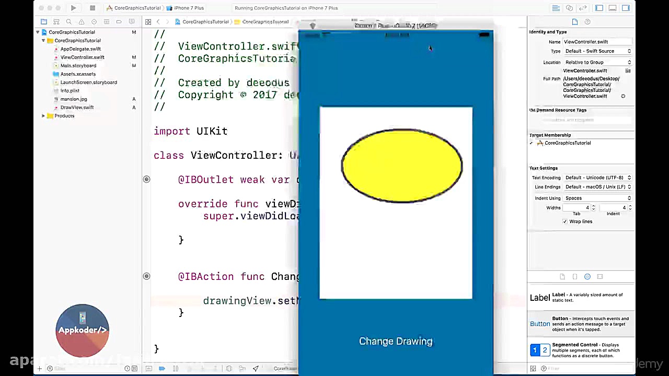Increment the Tab width stepper
The image size is (669, 376).
tap(593, 206)
